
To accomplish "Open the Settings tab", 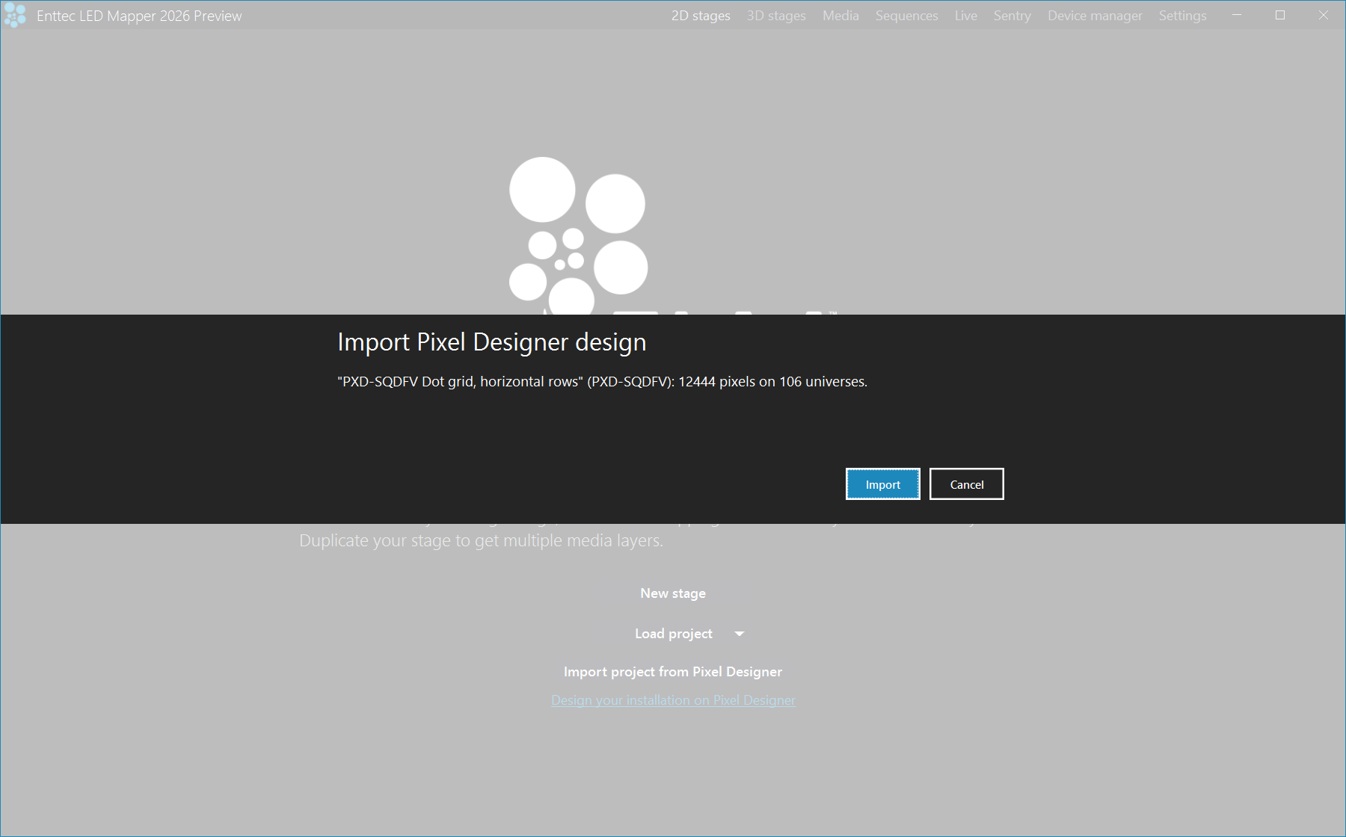I will [x=1182, y=16].
